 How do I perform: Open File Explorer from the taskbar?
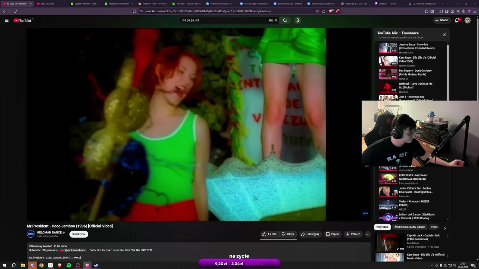tap(23, 265)
